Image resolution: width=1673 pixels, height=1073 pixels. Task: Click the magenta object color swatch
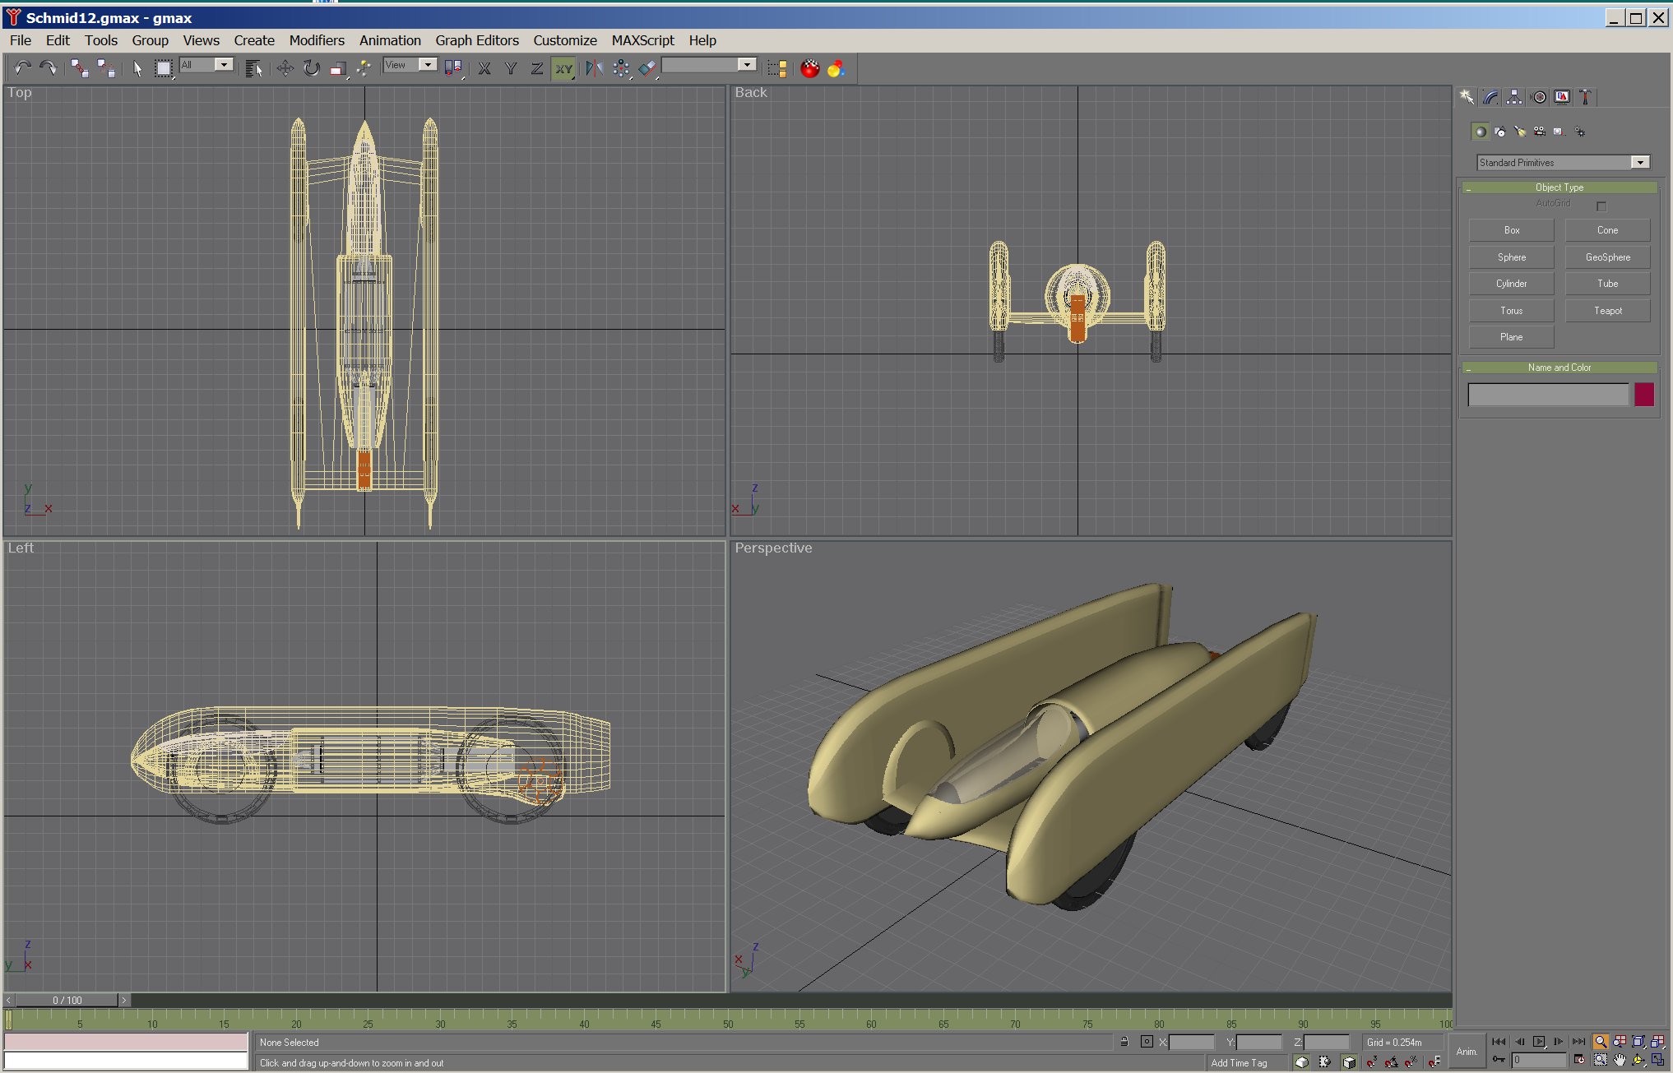[1644, 395]
